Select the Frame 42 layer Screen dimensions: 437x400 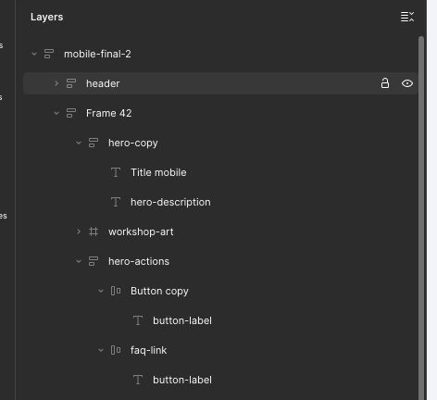[x=108, y=113]
